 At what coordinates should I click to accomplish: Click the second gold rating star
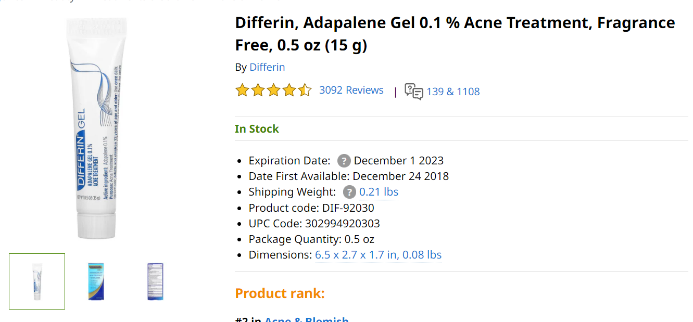pyautogui.click(x=258, y=91)
